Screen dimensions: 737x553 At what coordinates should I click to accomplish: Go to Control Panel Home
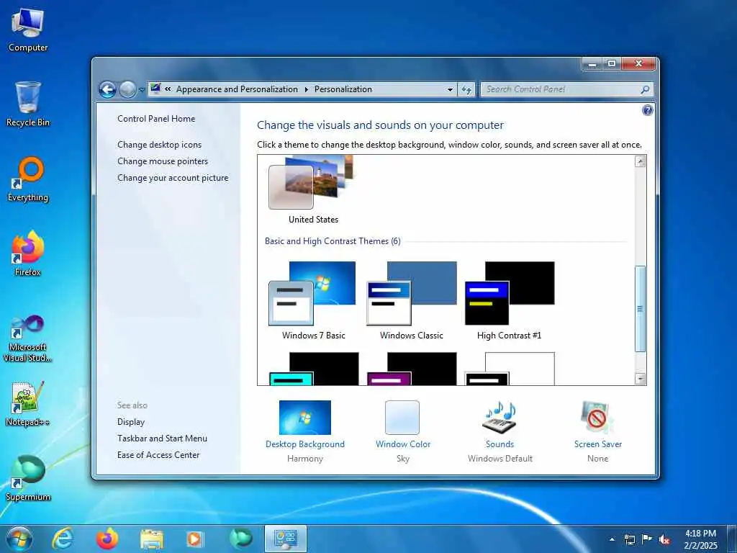point(156,119)
